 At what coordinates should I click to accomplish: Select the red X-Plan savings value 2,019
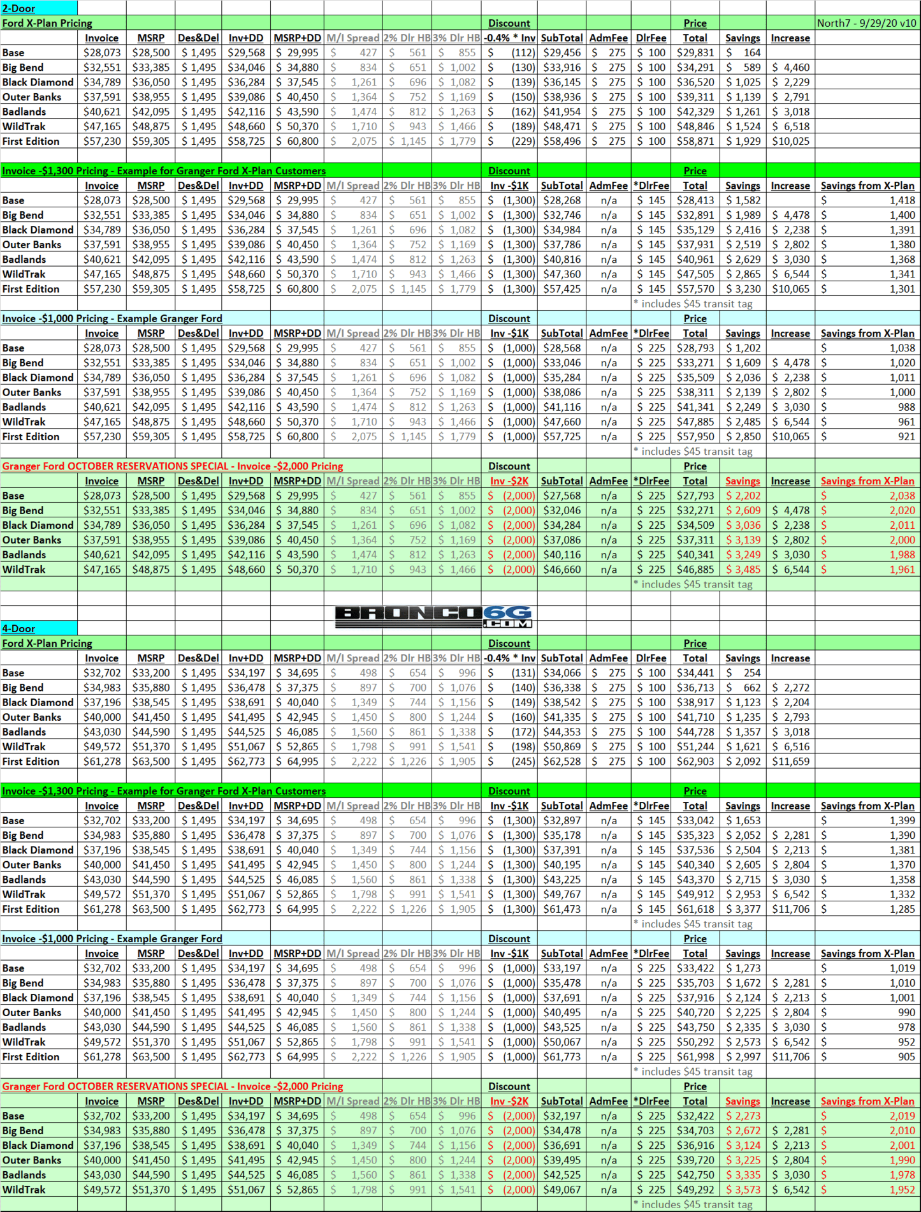[x=868, y=1116]
